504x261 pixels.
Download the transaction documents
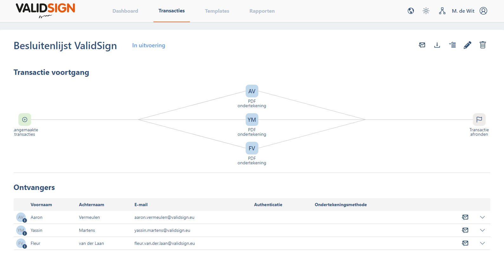point(437,45)
